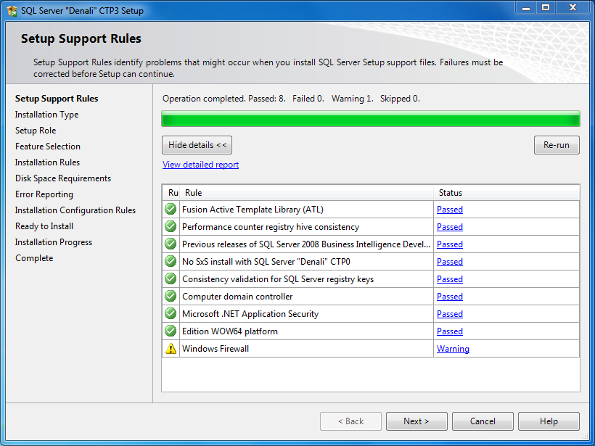Select Consistency validation for SQL Server registry keys text
This screenshot has width=595, height=446.
point(278,279)
